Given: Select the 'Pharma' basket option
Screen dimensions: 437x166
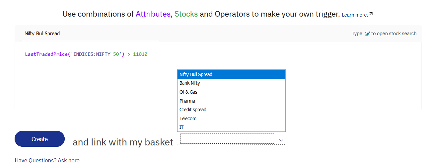Looking at the screenshot, I should tap(231, 101).
